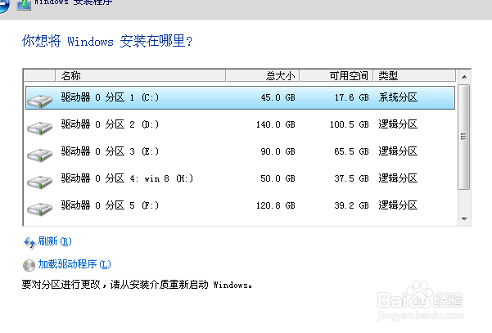This screenshot has width=492, height=333.
Task: Select row 驱动器 0 分区 5 (F:)
Action: 240,205
